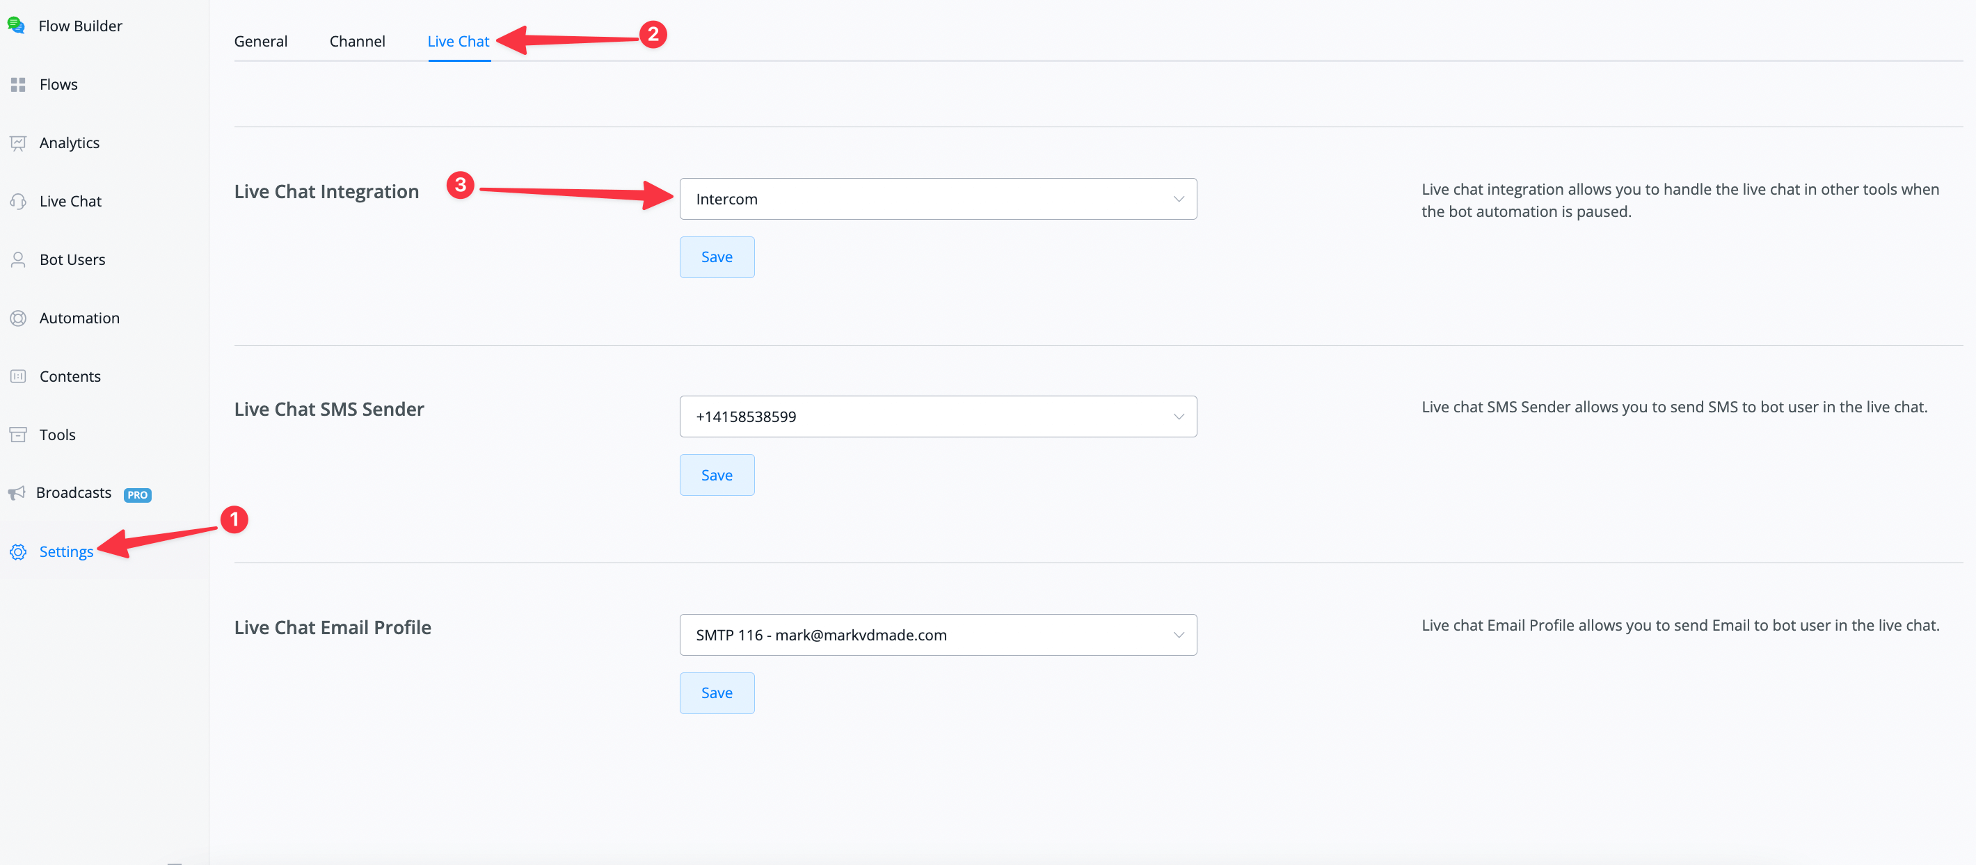Open the Live Chat Email Profile dropdown
The image size is (1976, 865).
click(x=937, y=634)
